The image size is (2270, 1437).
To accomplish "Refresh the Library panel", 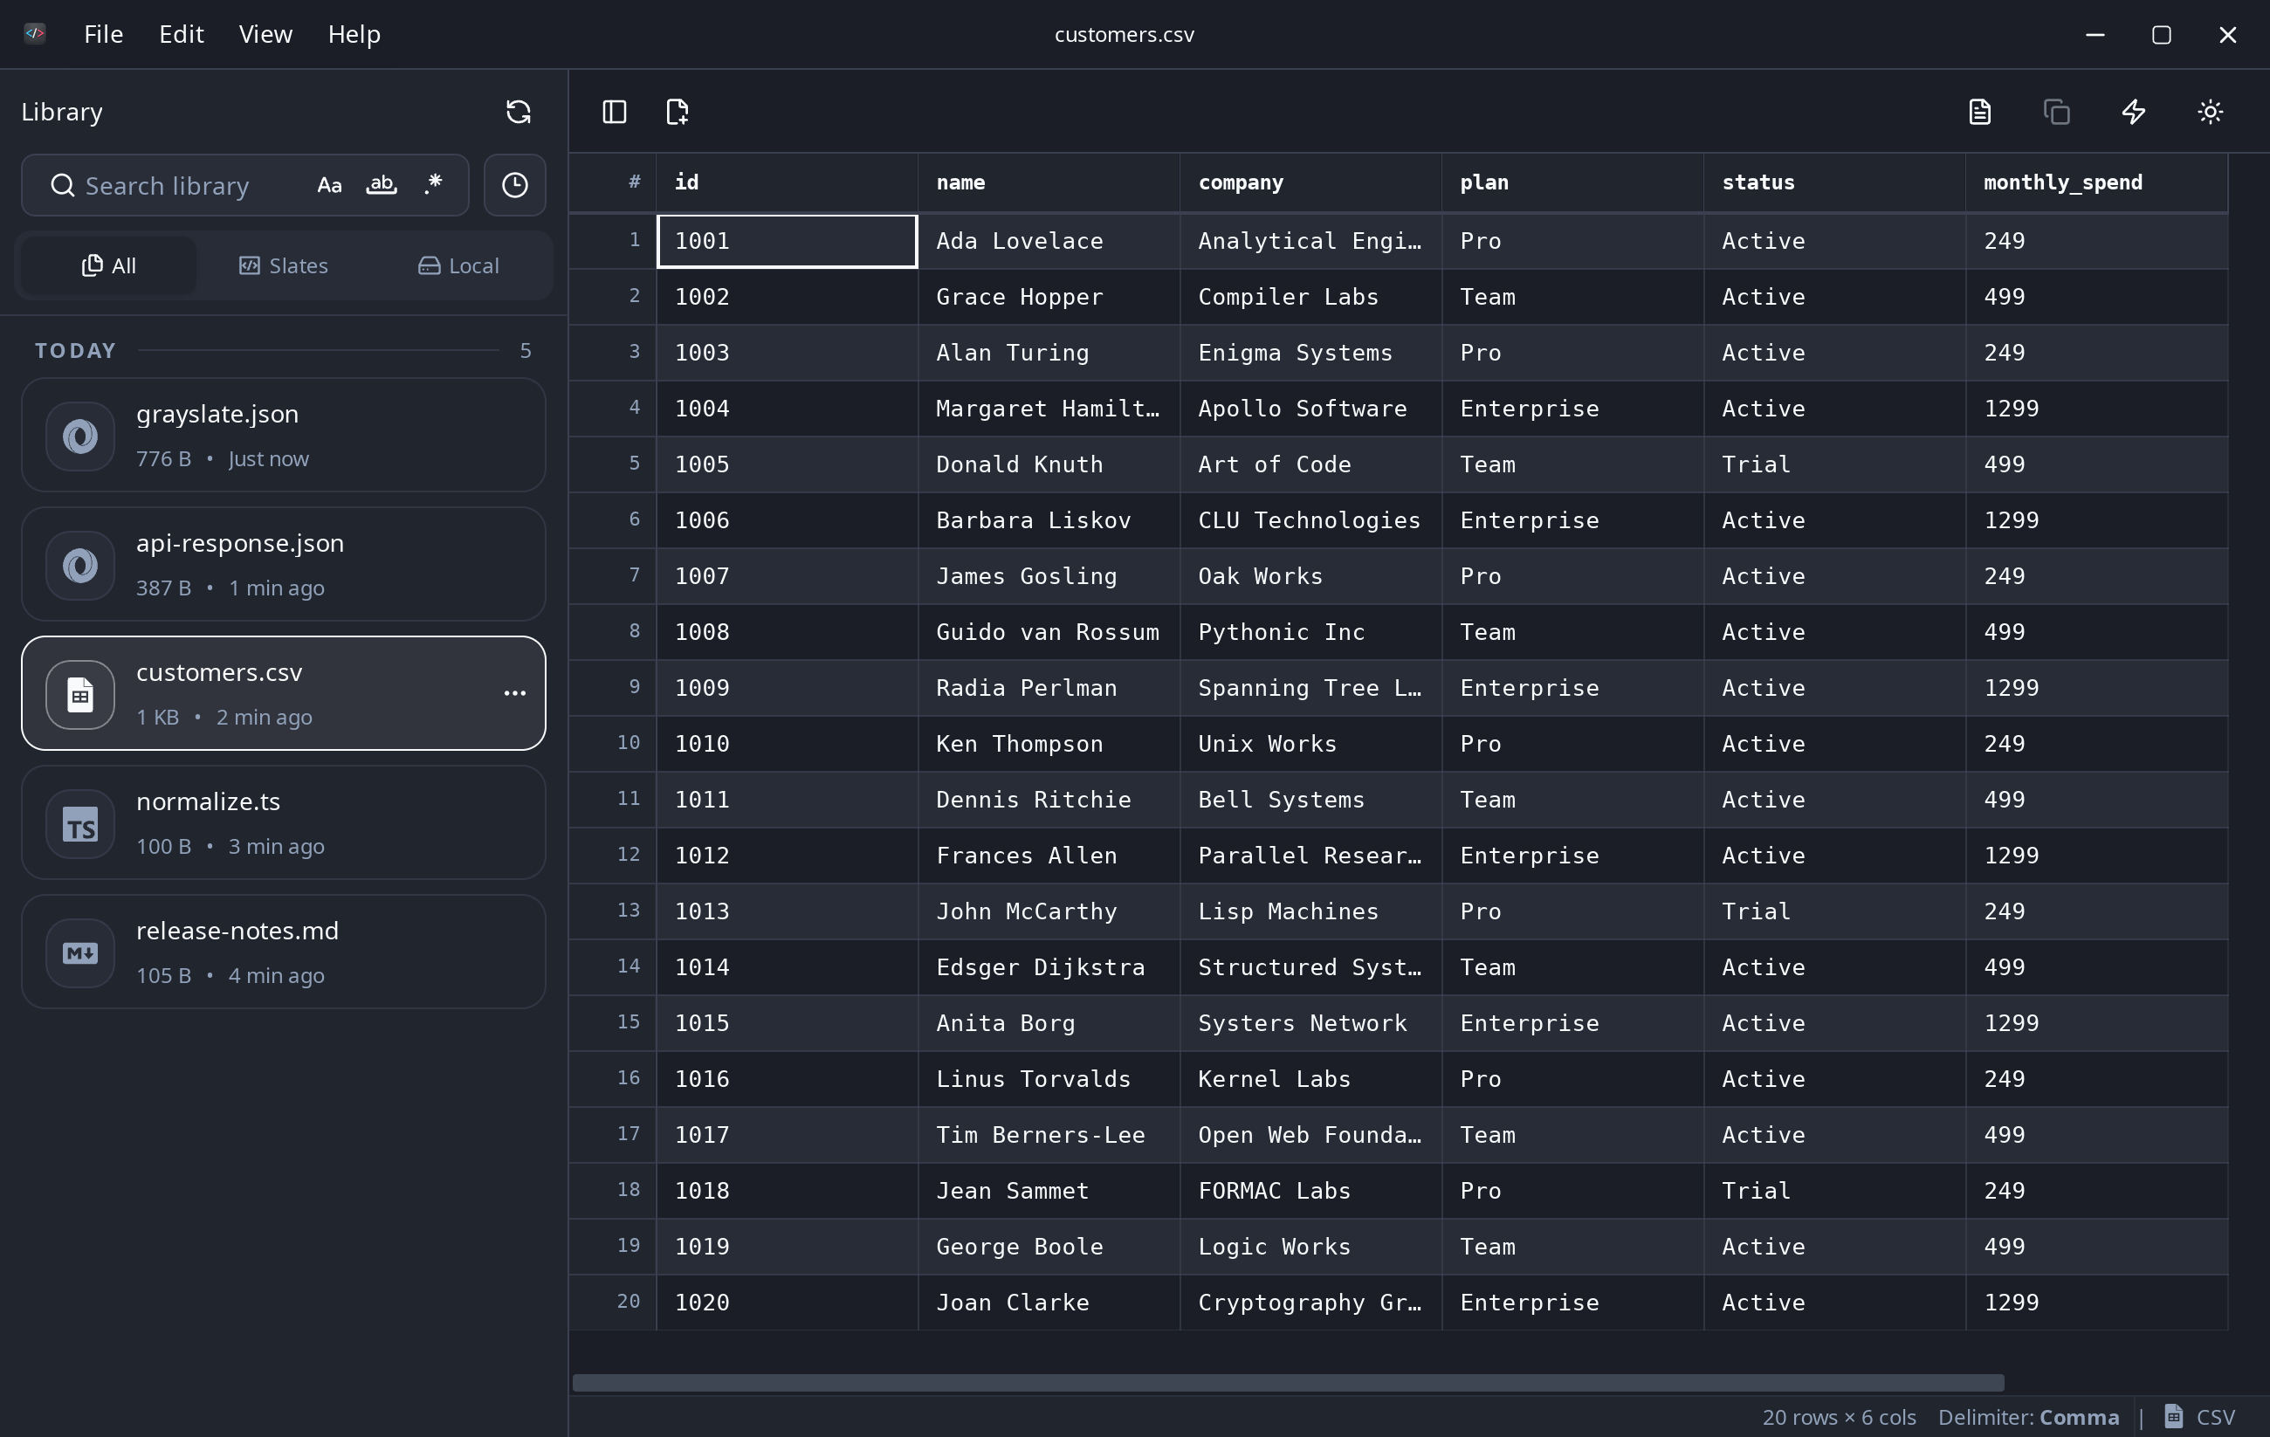I will [519, 113].
